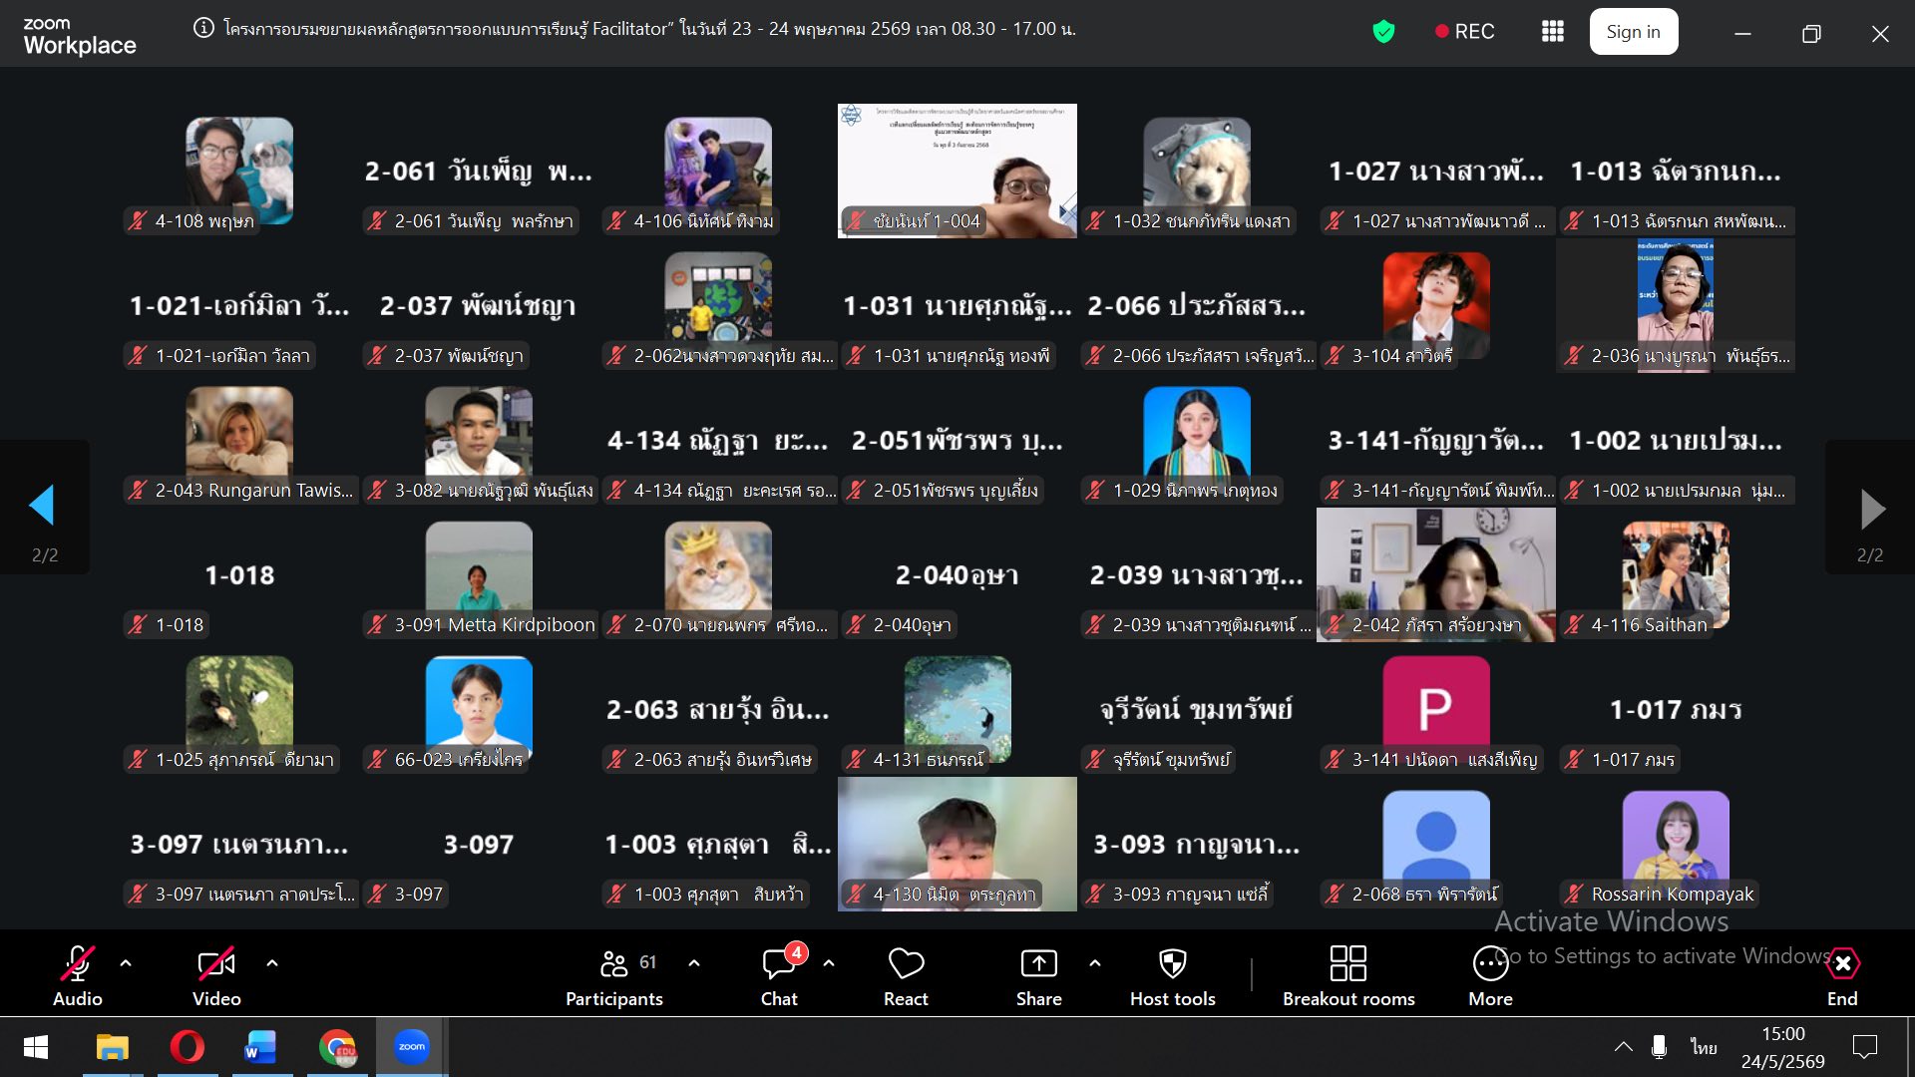Select the 4-130 participant video tile

coord(957,845)
